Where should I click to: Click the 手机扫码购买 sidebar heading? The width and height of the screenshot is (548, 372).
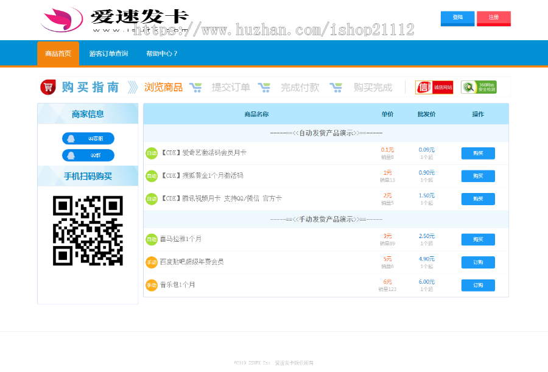click(88, 176)
